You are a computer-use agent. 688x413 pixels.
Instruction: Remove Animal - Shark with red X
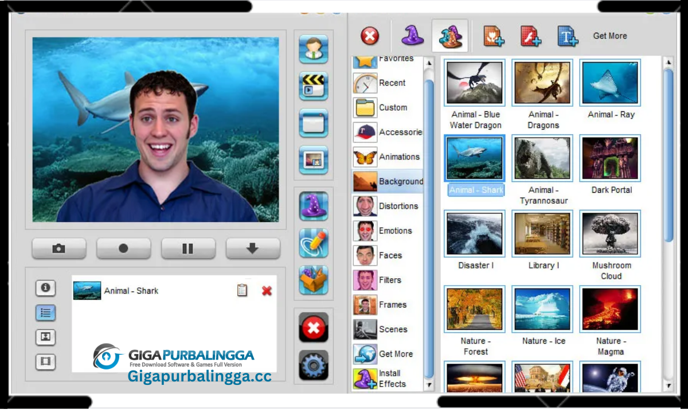267,291
